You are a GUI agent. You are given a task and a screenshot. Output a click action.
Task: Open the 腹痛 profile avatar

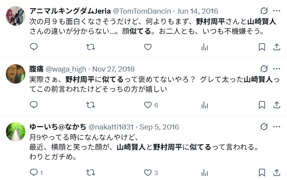(16, 73)
